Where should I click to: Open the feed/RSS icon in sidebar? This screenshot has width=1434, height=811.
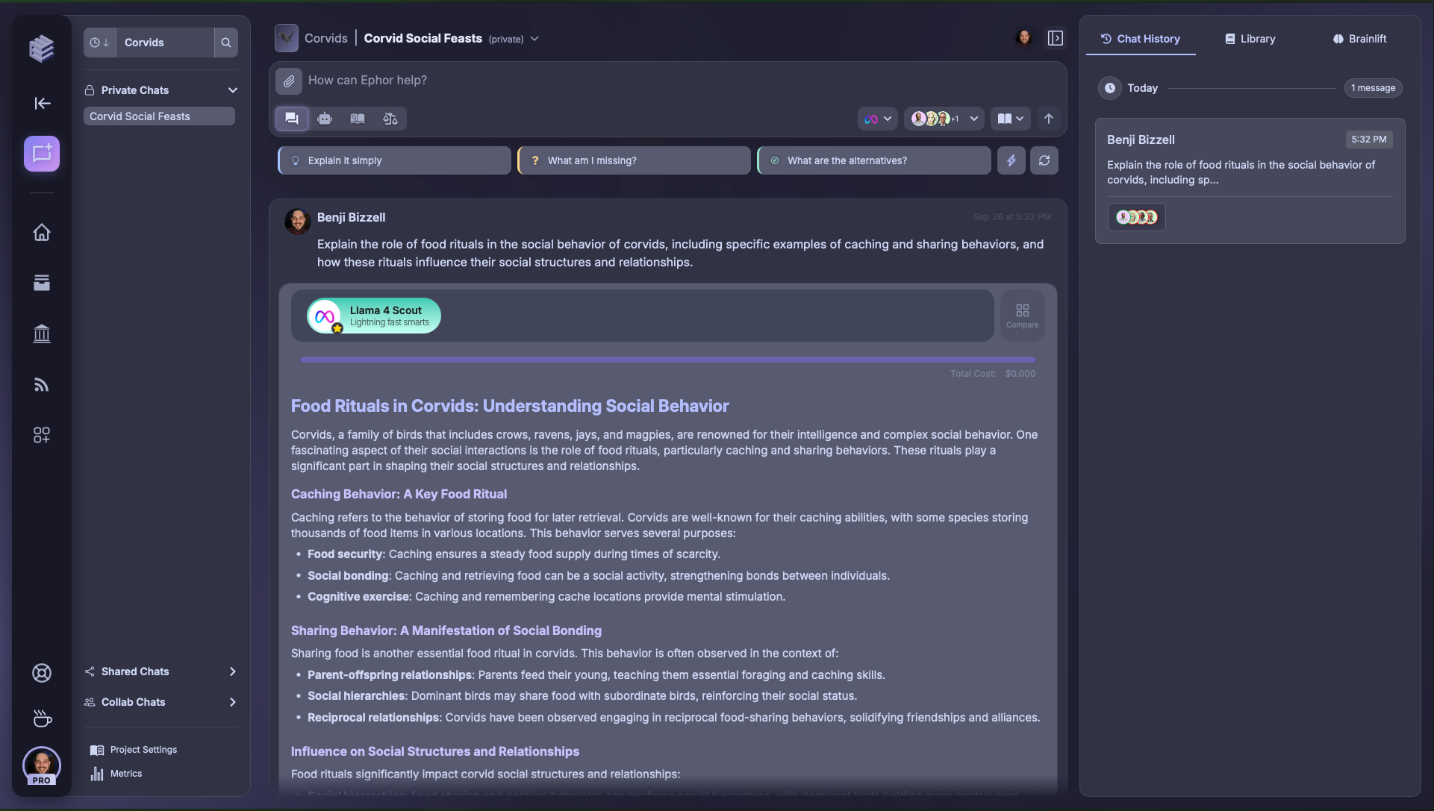[42, 384]
